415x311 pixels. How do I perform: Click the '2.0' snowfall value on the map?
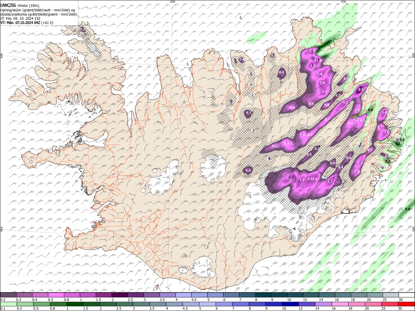(x=312, y=51)
